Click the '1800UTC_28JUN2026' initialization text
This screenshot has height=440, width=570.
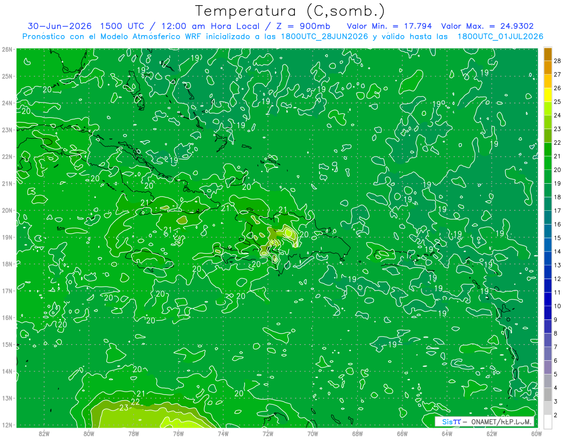point(324,37)
